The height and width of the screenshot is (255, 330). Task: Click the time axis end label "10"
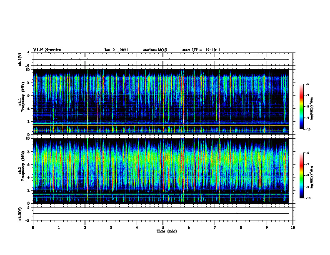pyautogui.click(x=293, y=227)
